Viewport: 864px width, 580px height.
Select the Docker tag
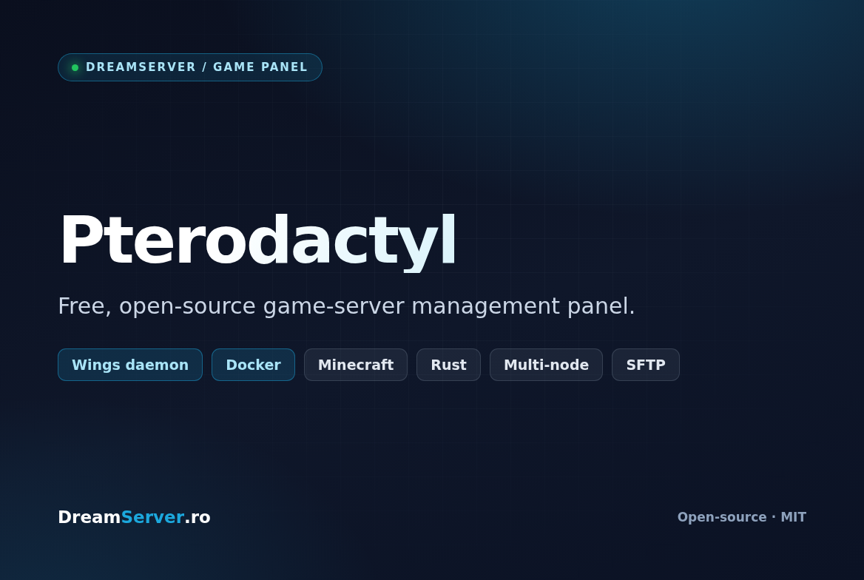254,365
